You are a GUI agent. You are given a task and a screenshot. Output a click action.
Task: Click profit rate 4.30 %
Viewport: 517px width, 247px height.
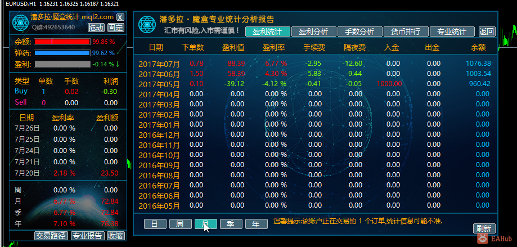[x=276, y=74]
